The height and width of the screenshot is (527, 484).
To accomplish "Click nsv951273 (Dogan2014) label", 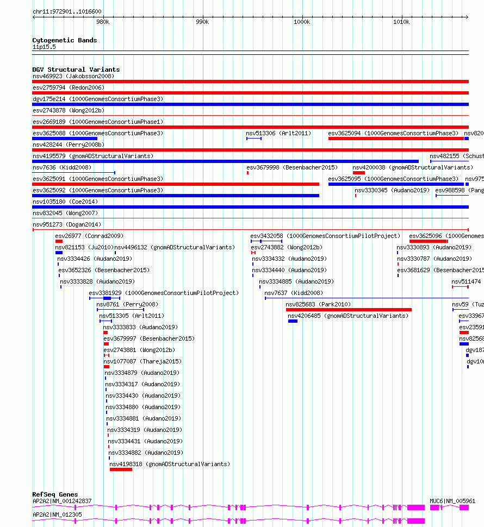I will (67, 225).
